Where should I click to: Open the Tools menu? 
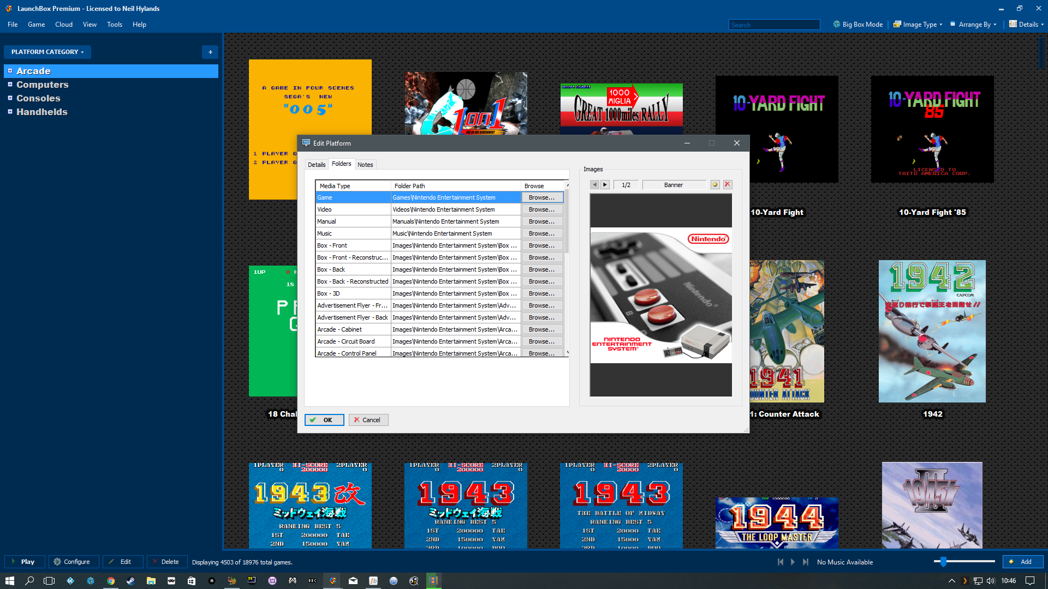pyautogui.click(x=115, y=25)
